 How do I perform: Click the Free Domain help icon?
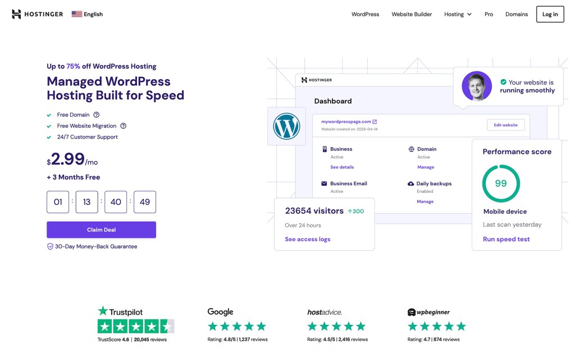pos(97,115)
